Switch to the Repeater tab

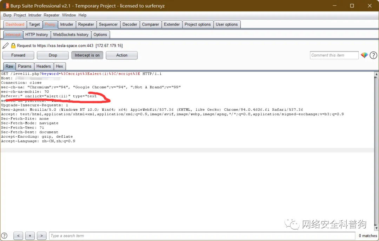pos(86,25)
